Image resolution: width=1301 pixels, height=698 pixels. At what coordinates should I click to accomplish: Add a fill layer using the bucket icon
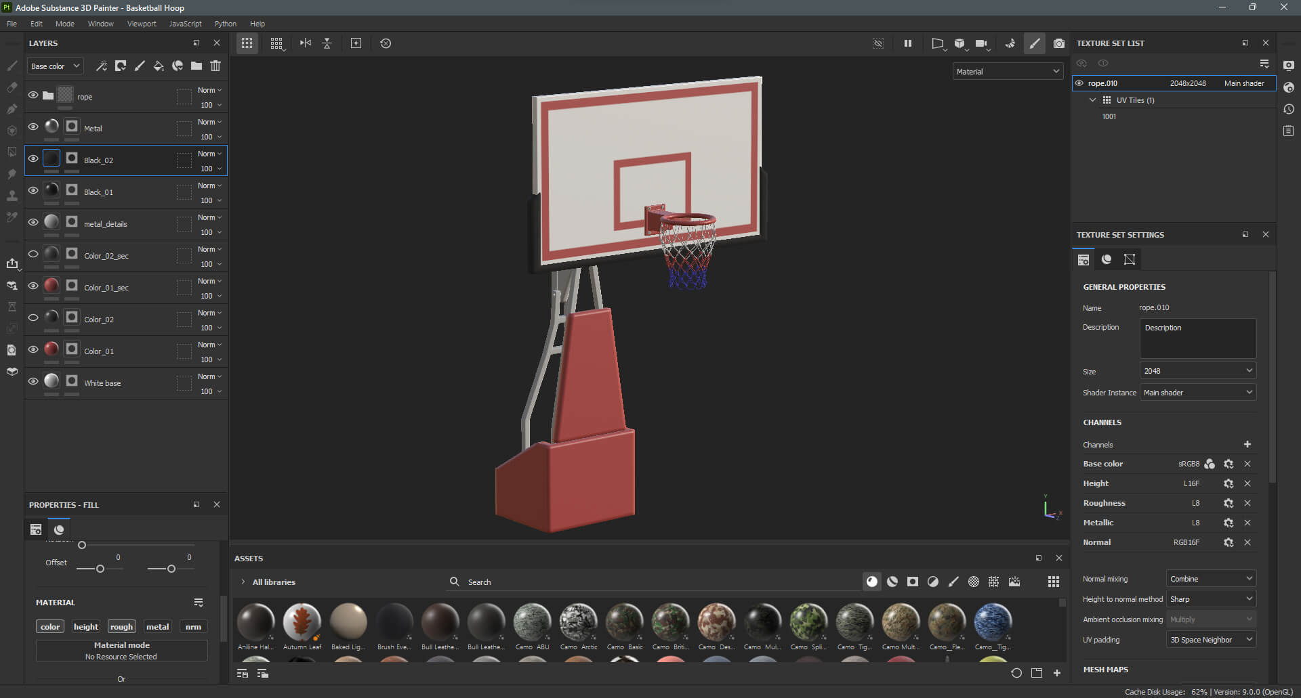click(x=159, y=66)
